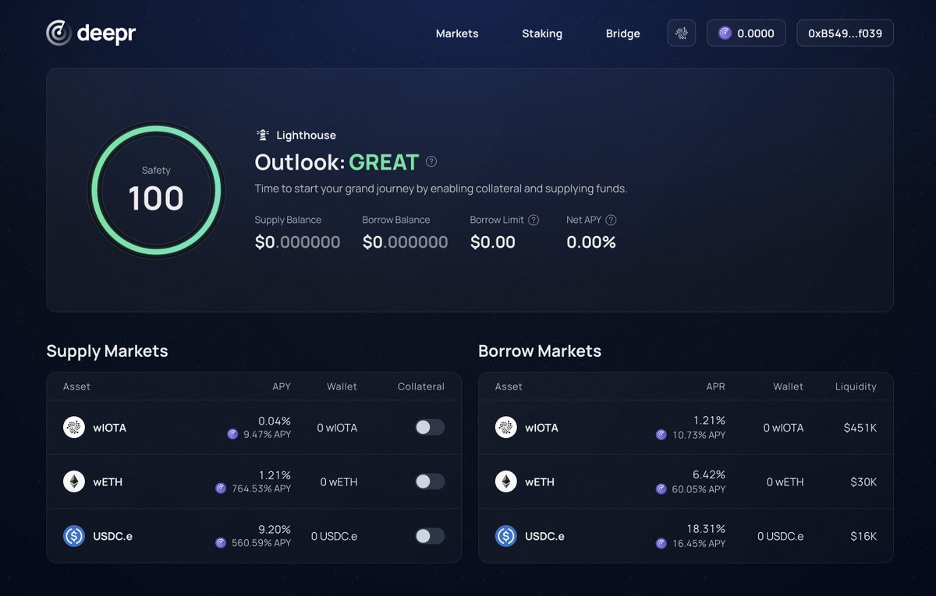Toggle USDC.e collateral switch
The height and width of the screenshot is (596, 936).
coord(430,536)
